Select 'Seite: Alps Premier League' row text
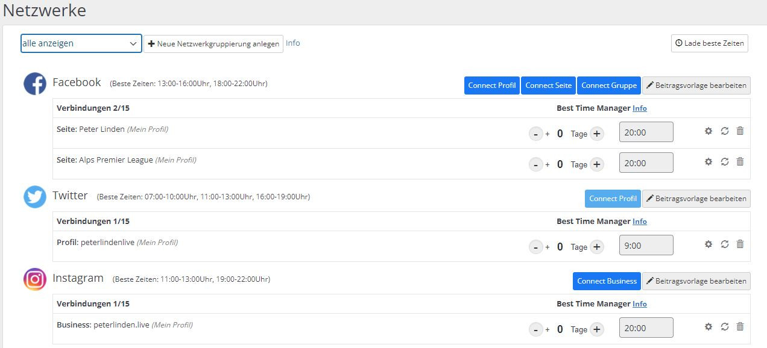This screenshot has height=348, width=767. (105, 160)
